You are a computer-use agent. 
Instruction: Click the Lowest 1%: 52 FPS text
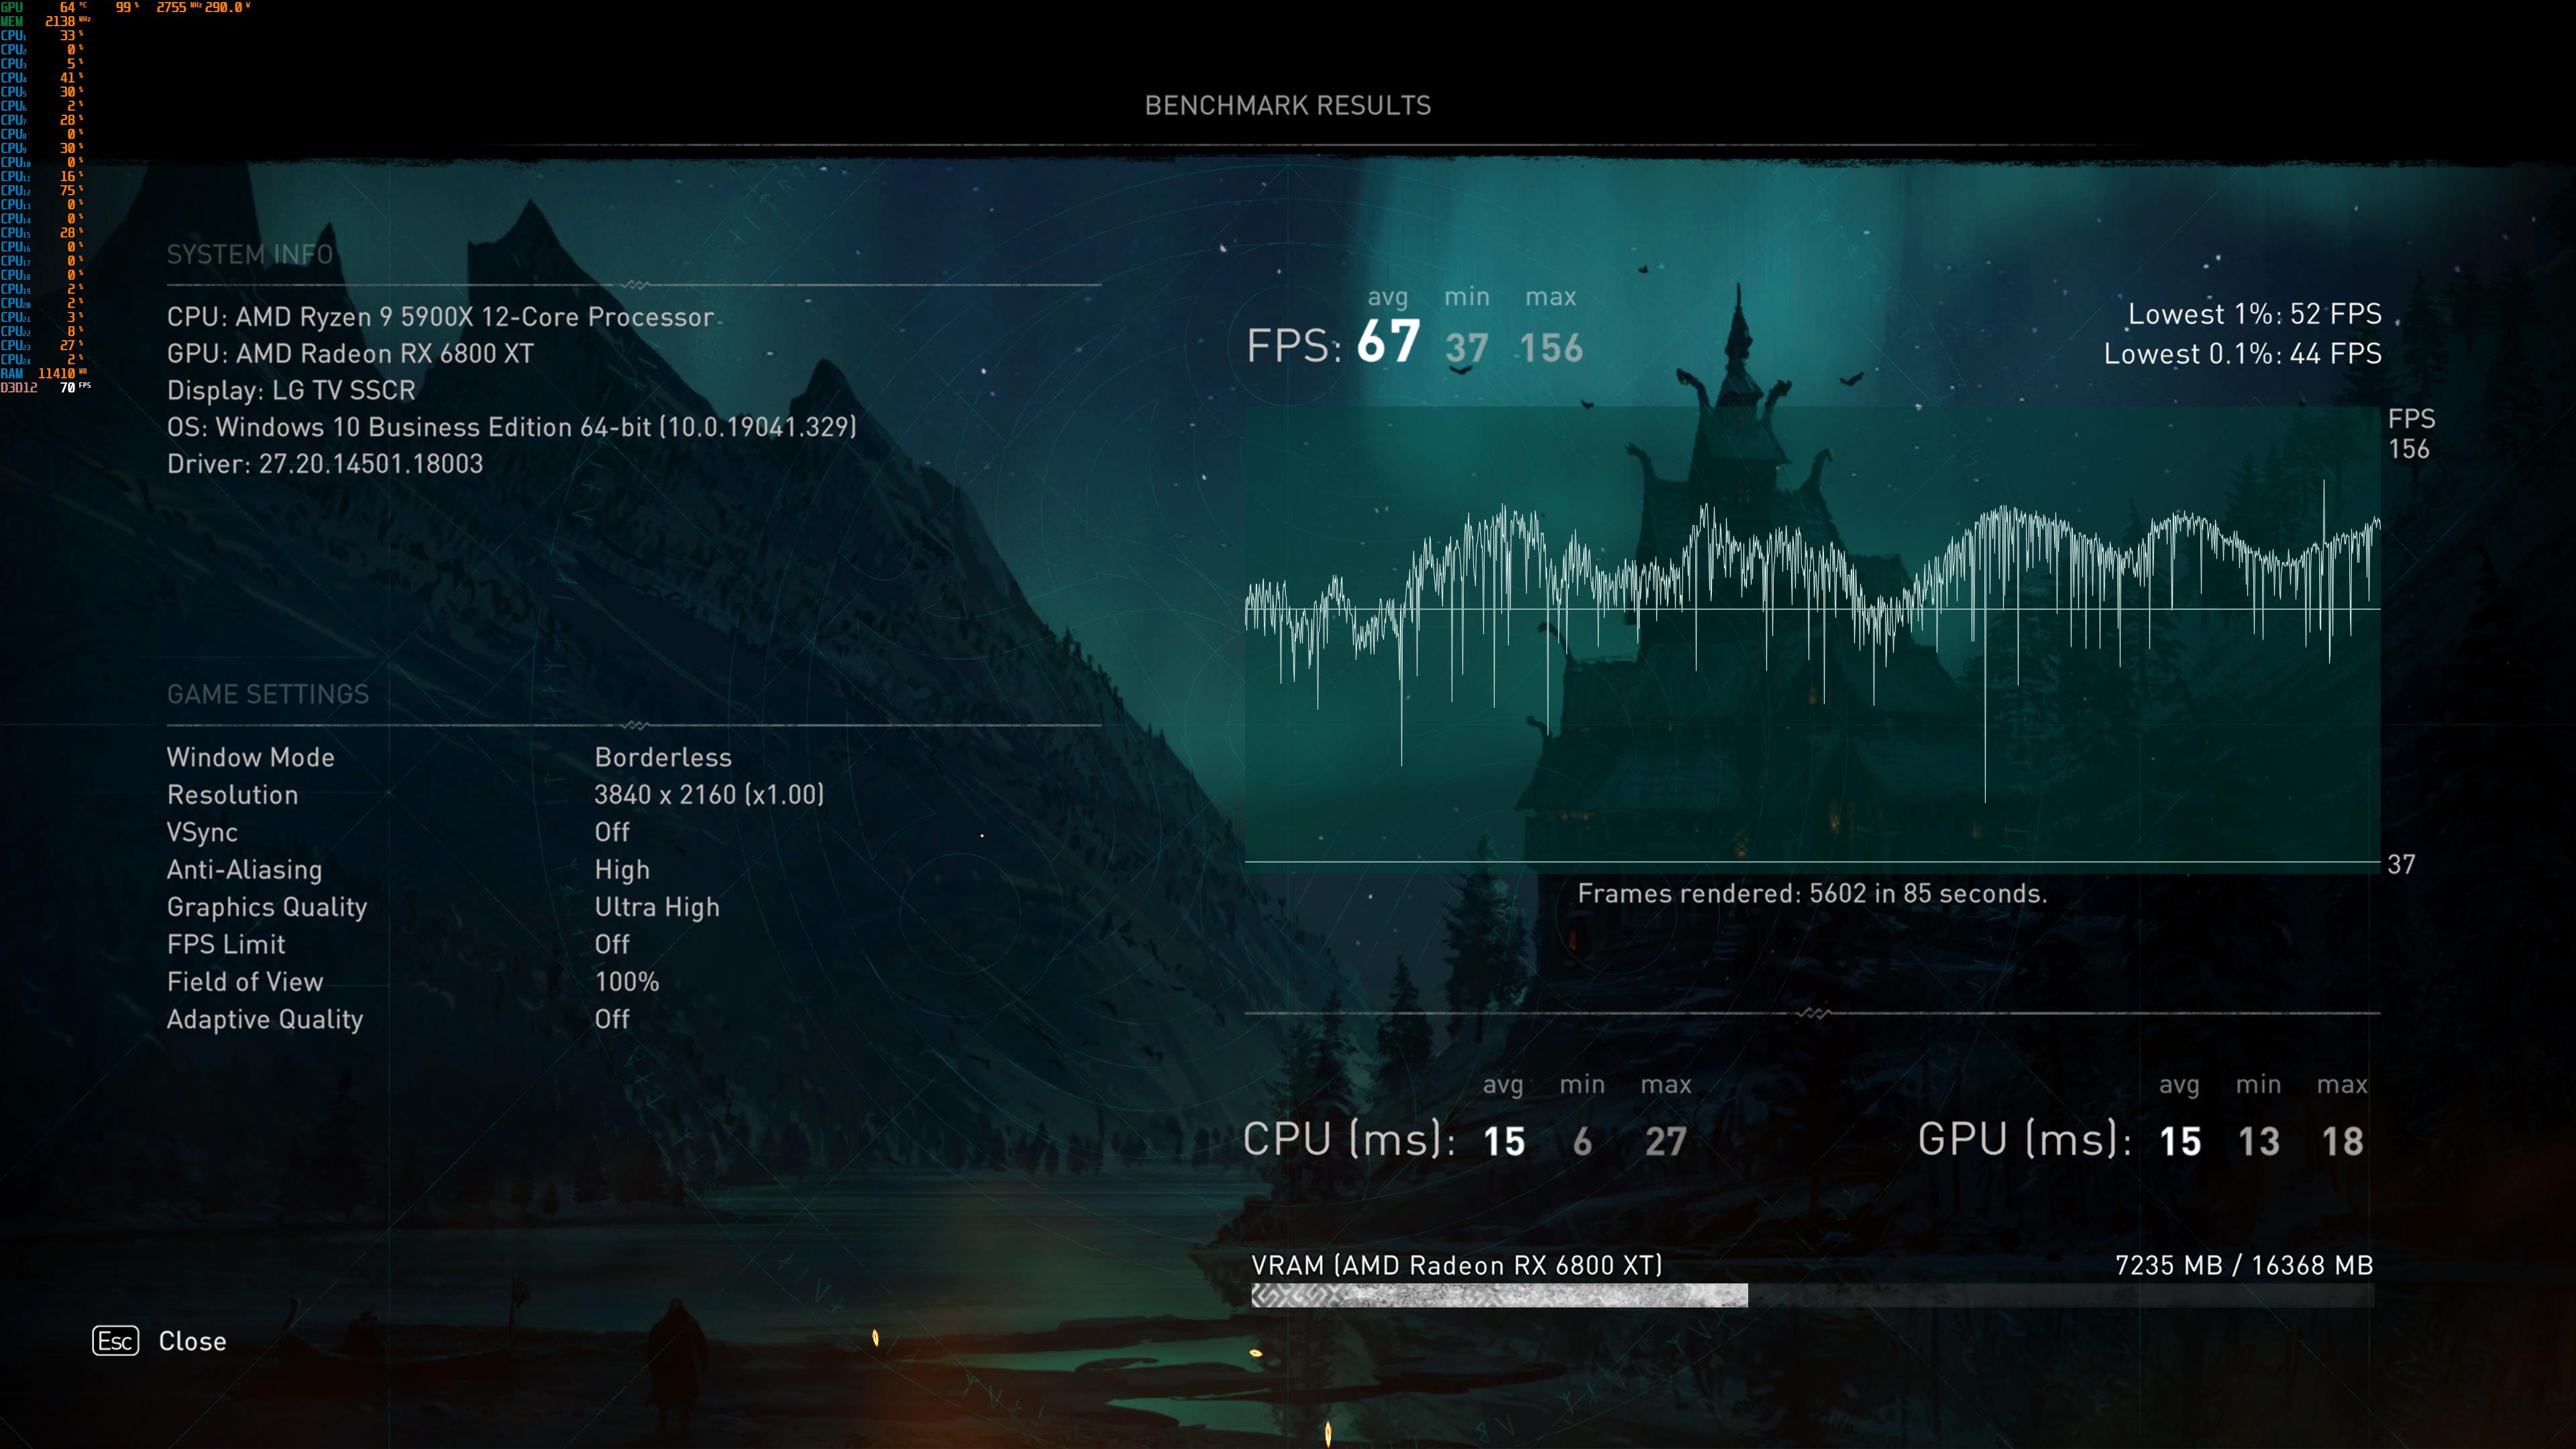pos(2255,314)
